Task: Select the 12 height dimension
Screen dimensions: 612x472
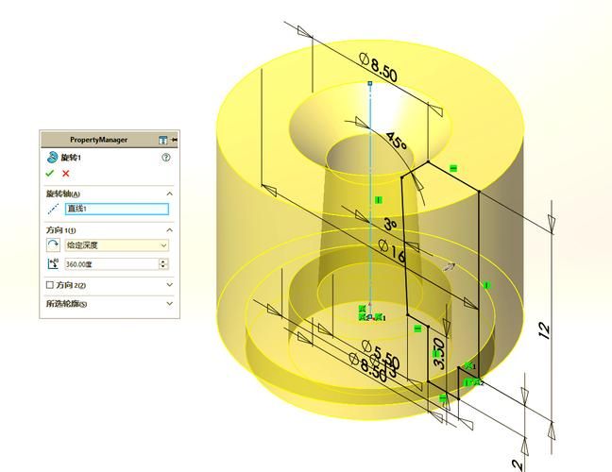Action: [x=543, y=330]
